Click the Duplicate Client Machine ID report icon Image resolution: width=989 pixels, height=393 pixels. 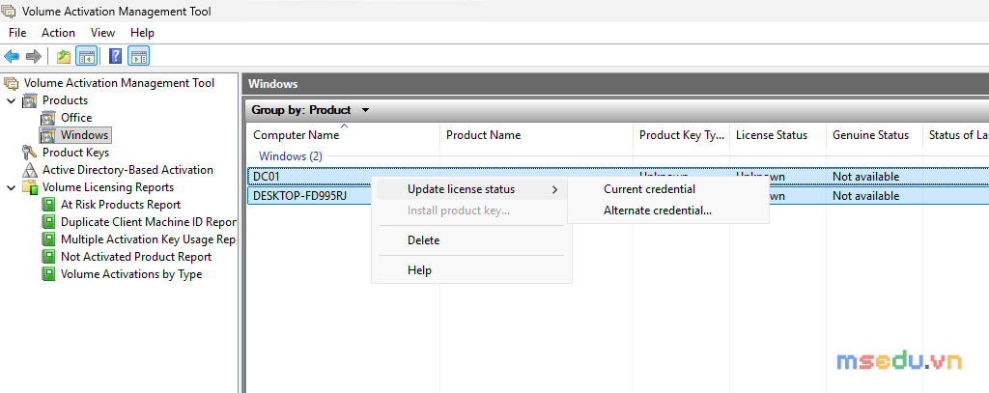pos(48,222)
